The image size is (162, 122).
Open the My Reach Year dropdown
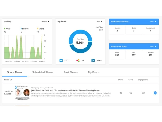point(99,21)
